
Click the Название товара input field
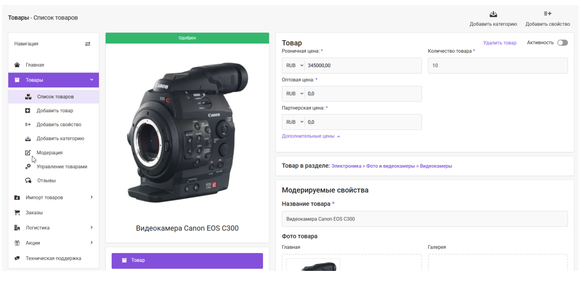pos(425,219)
